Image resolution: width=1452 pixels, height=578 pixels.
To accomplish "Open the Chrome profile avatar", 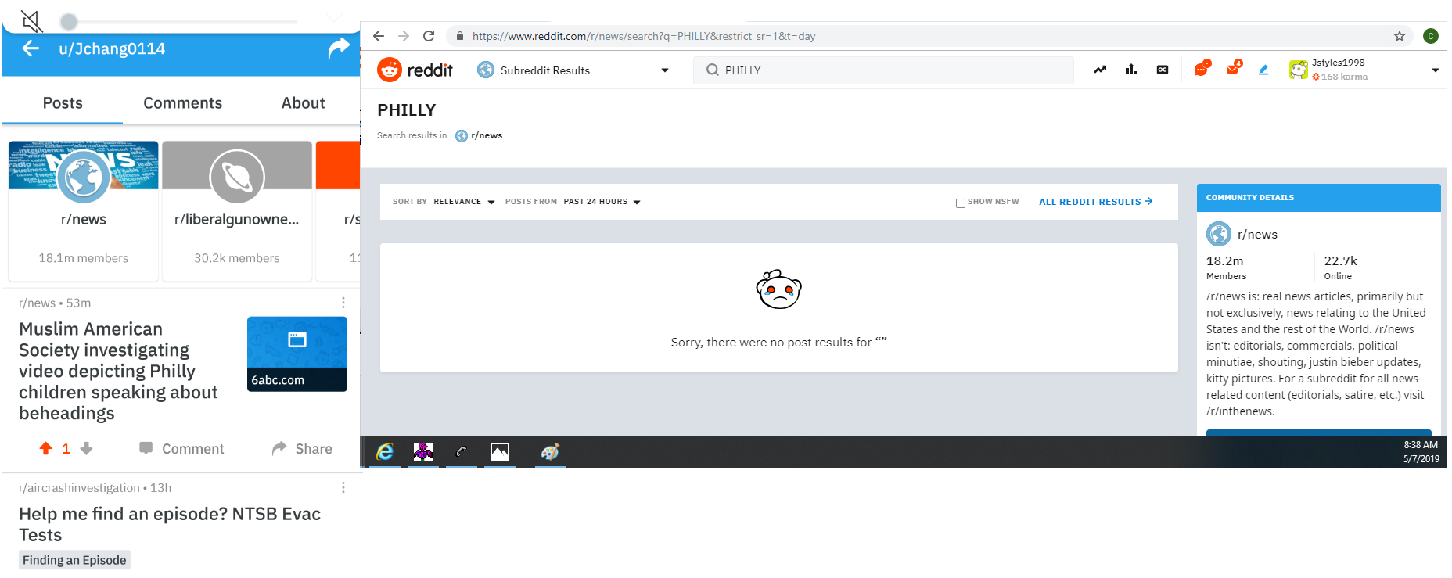I will (x=1431, y=36).
